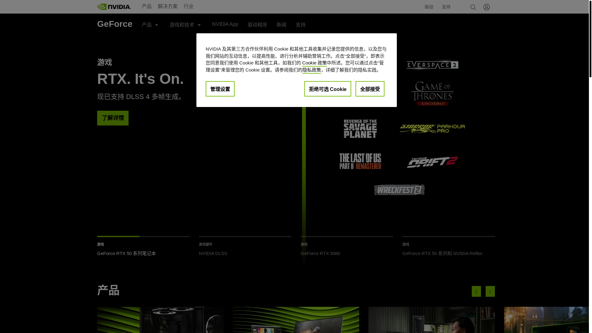
Task: Open third product card with woman at desk
Action: (432, 320)
